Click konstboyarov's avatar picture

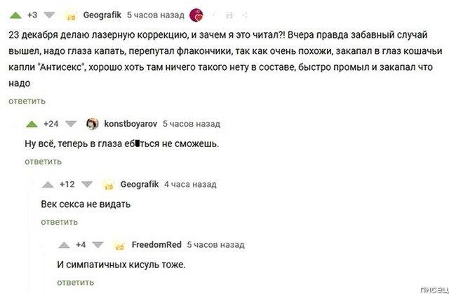tap(92, 124)
